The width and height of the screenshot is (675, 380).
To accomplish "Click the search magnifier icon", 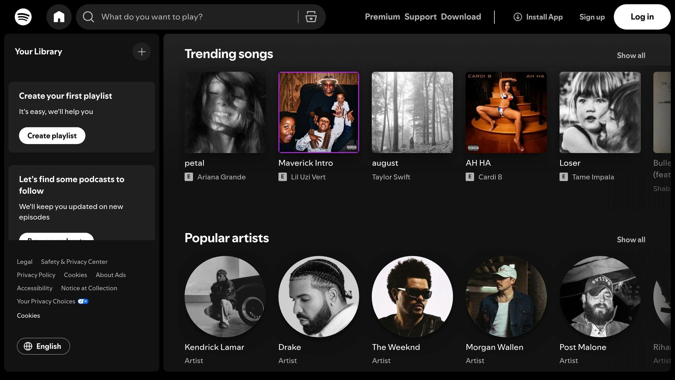I will 88,17.
